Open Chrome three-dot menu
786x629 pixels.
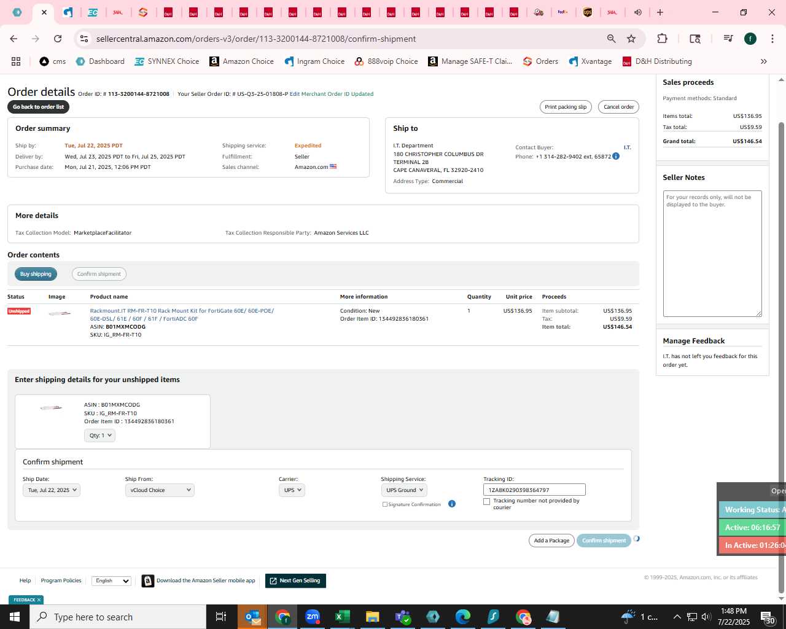(x=772, y=39)
